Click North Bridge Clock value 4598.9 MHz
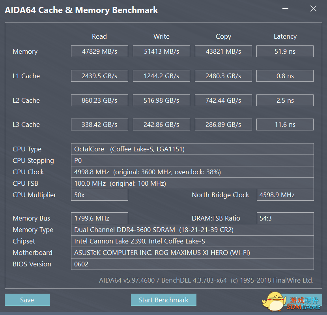This screenshot has width=327, height=315. [x=285, y=195]
